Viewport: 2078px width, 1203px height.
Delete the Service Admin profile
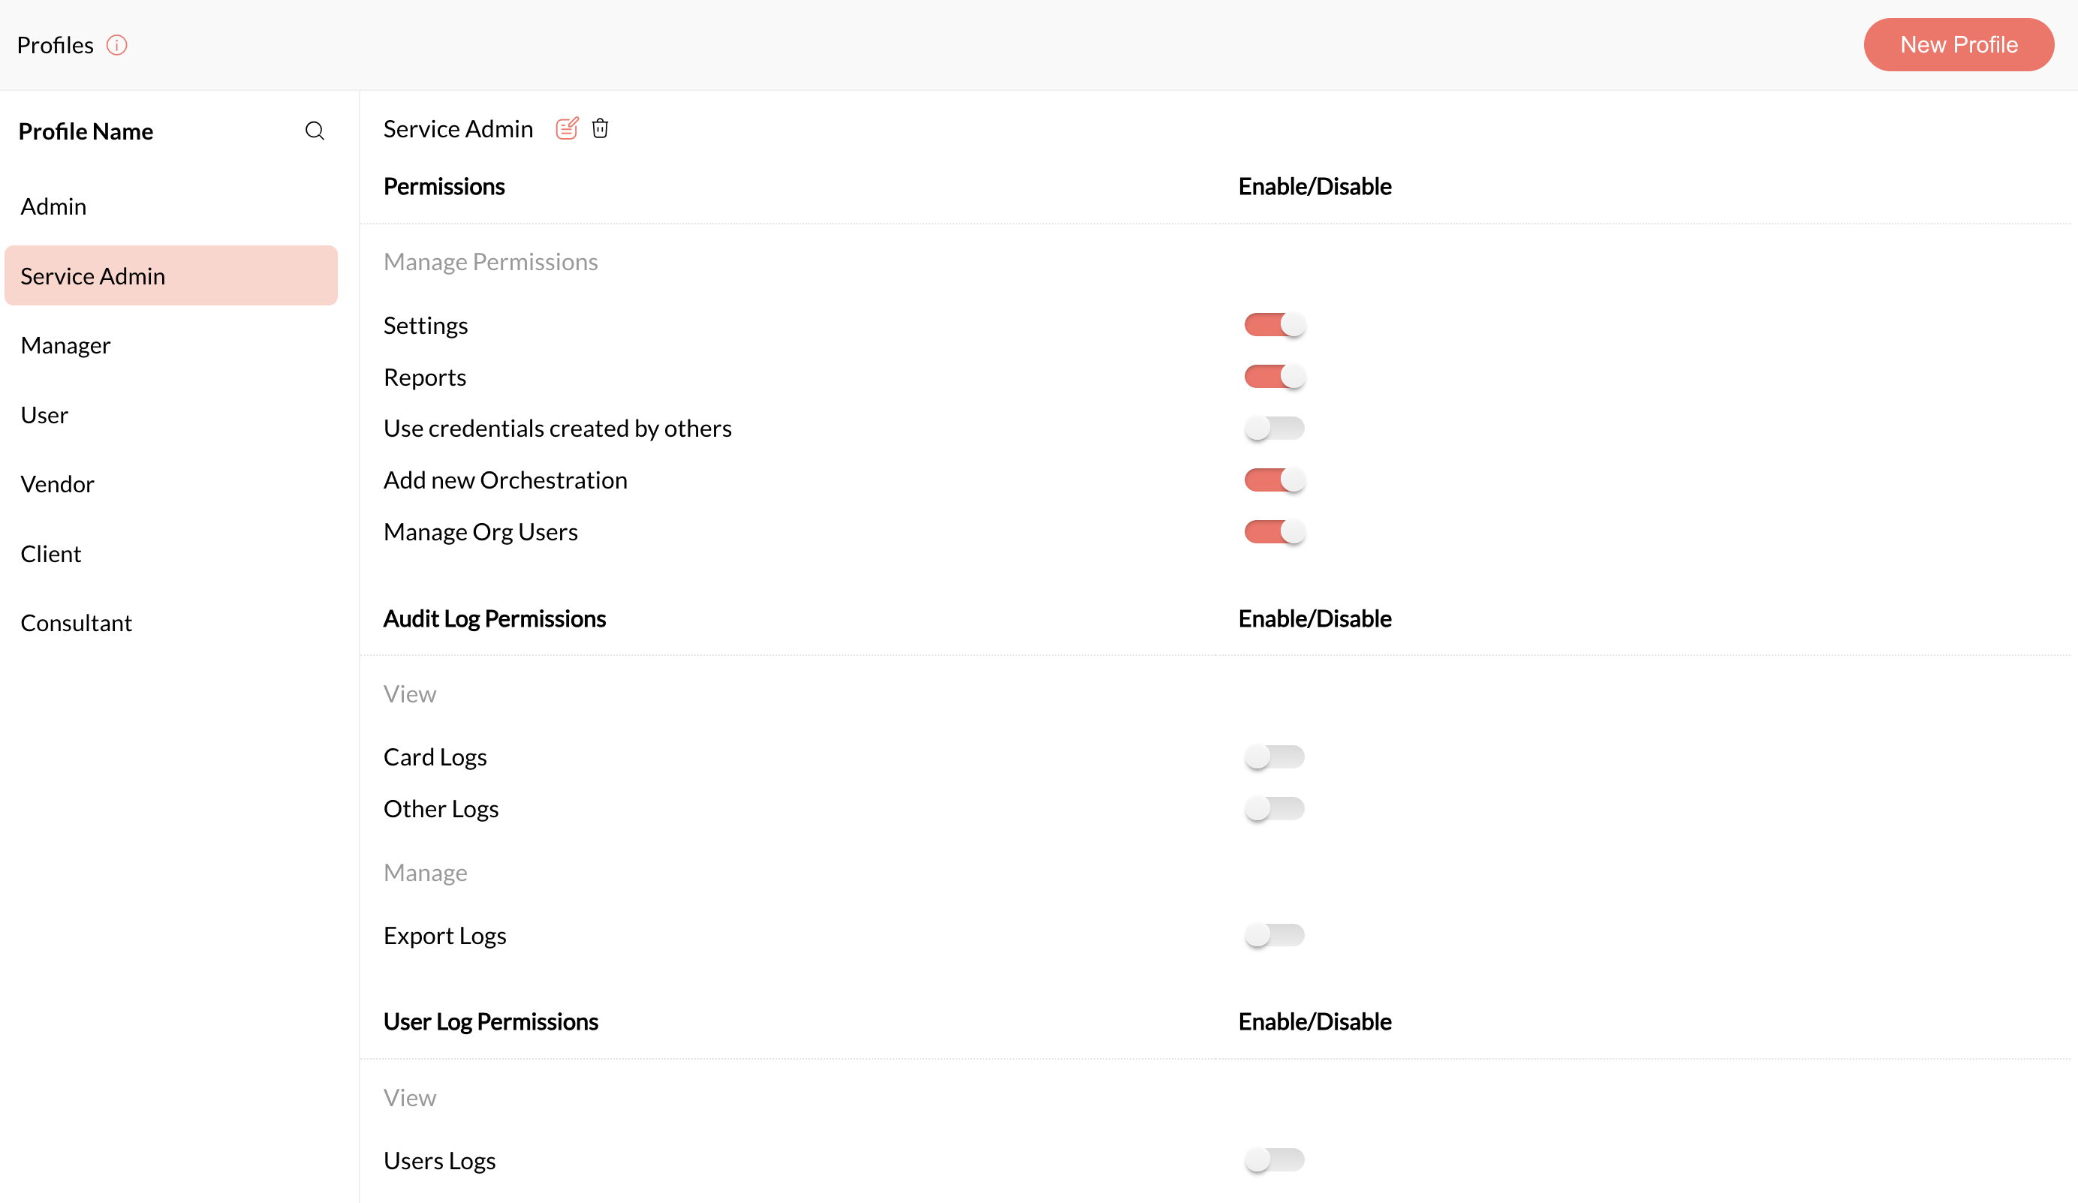click(x=601, y=128)
